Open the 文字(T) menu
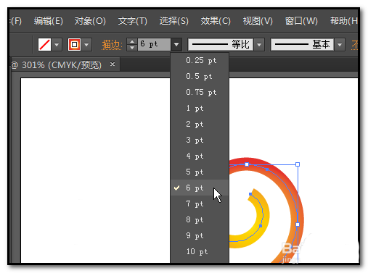The width and height of the screenshot is (368, 273). [x=133, y=21]
